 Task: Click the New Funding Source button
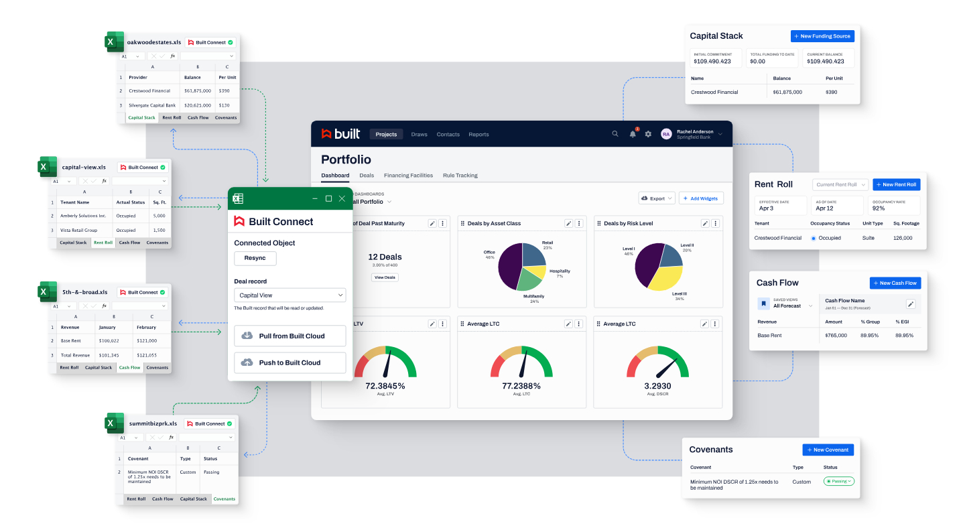[x=822, y=36]
